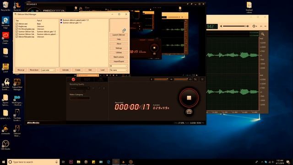Expand the File name sort dropdown
The image size is (293, 165).
pyautogui.click(x=119, y=70)
